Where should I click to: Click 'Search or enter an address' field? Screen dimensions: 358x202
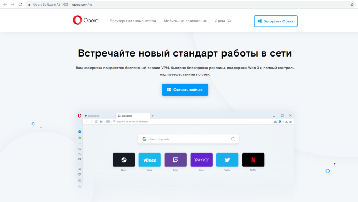133,122
